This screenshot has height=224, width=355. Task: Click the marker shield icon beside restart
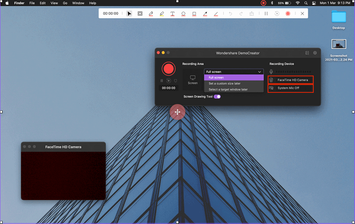[175, 81]
